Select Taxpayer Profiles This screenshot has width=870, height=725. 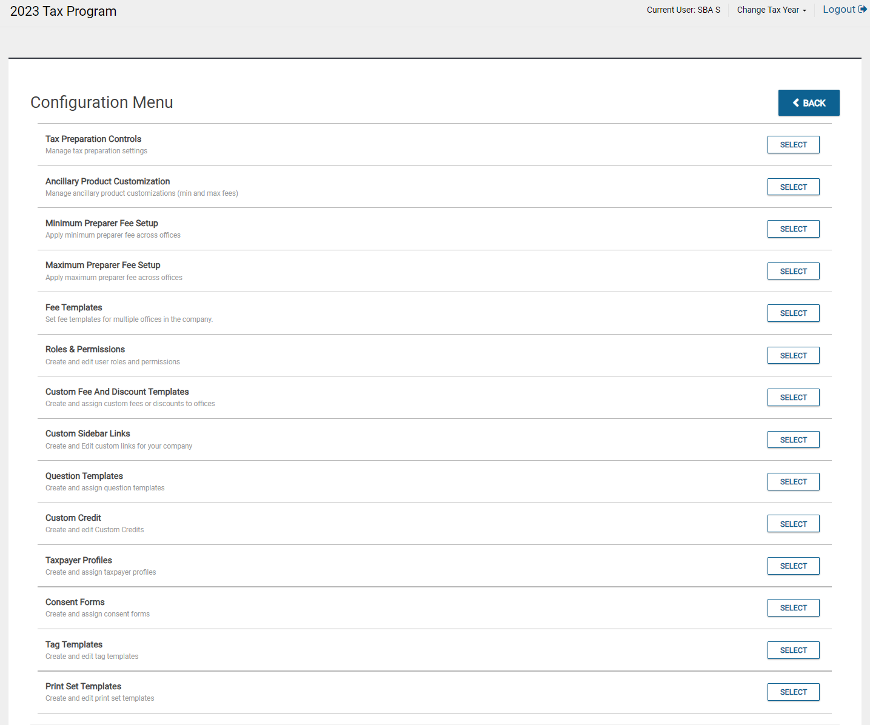(793, 566)
